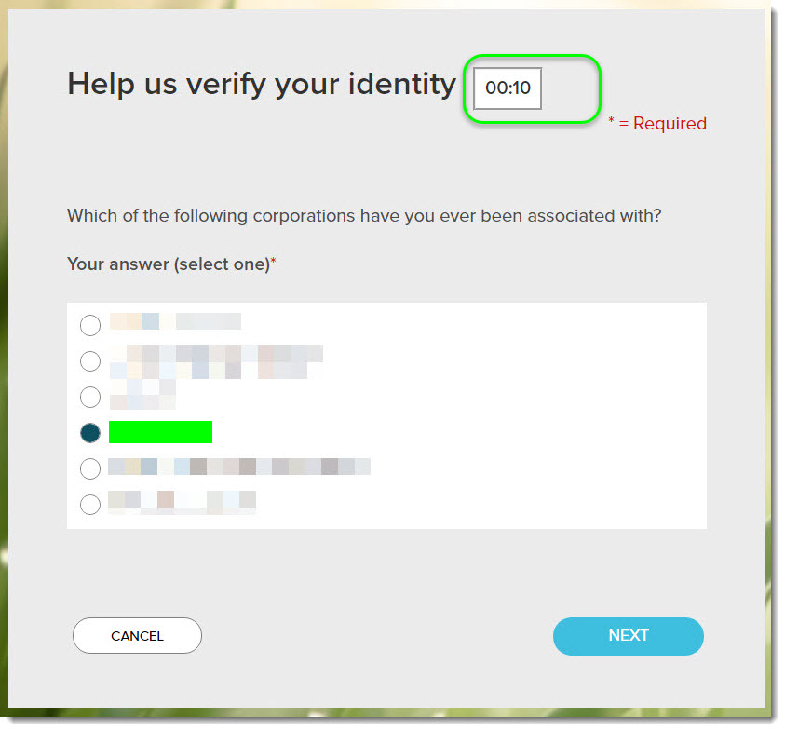The image size is (785, 731).
Task: Click the "Your answer (select one)" label
Action: pos(170,265)
